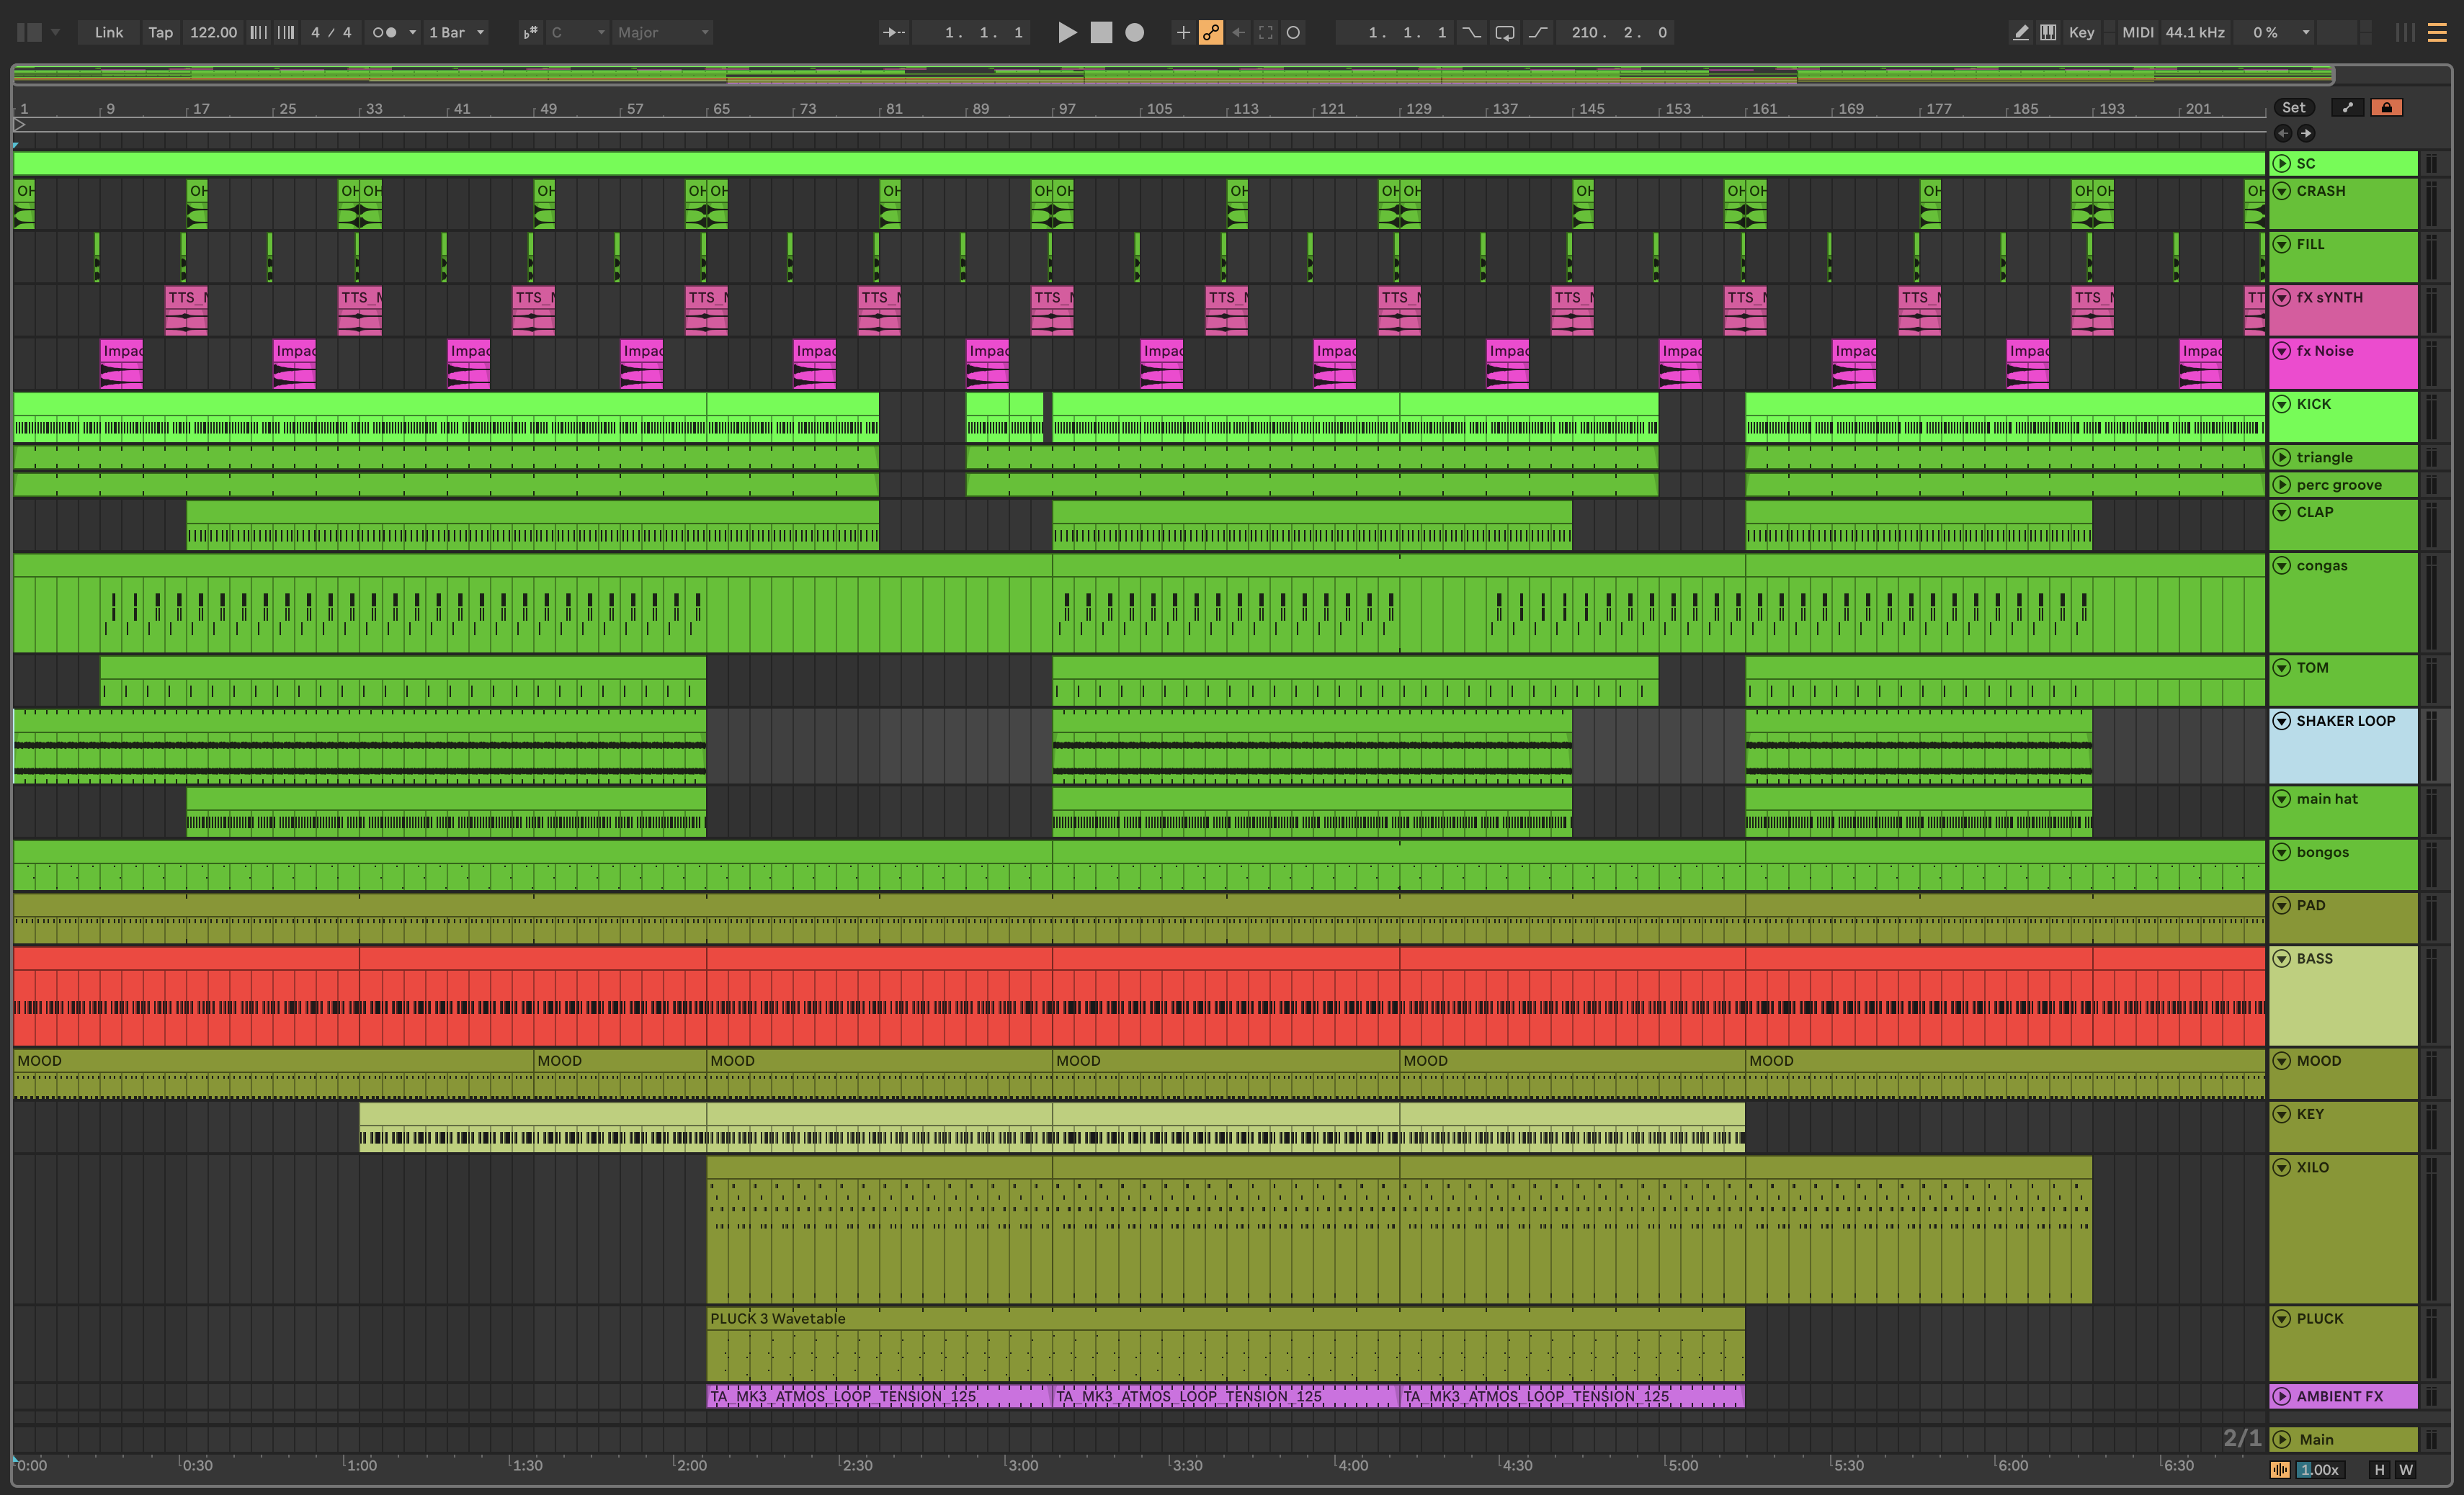The height and width of the screenshot is (1495, 2464).
Task: Click 3:00 on the time ruler
Action: click(1022, 1465)
